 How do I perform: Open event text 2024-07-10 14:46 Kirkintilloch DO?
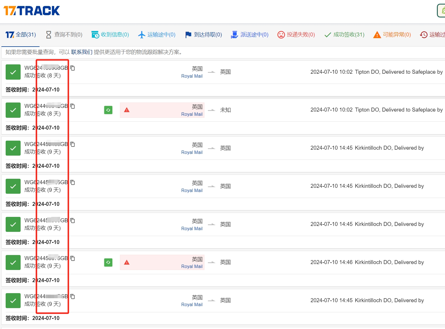point(367,262)
